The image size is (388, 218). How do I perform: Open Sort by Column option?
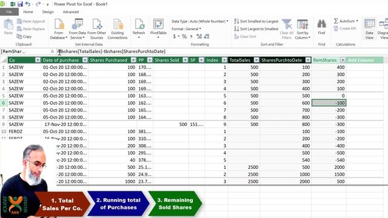point(303,29)
